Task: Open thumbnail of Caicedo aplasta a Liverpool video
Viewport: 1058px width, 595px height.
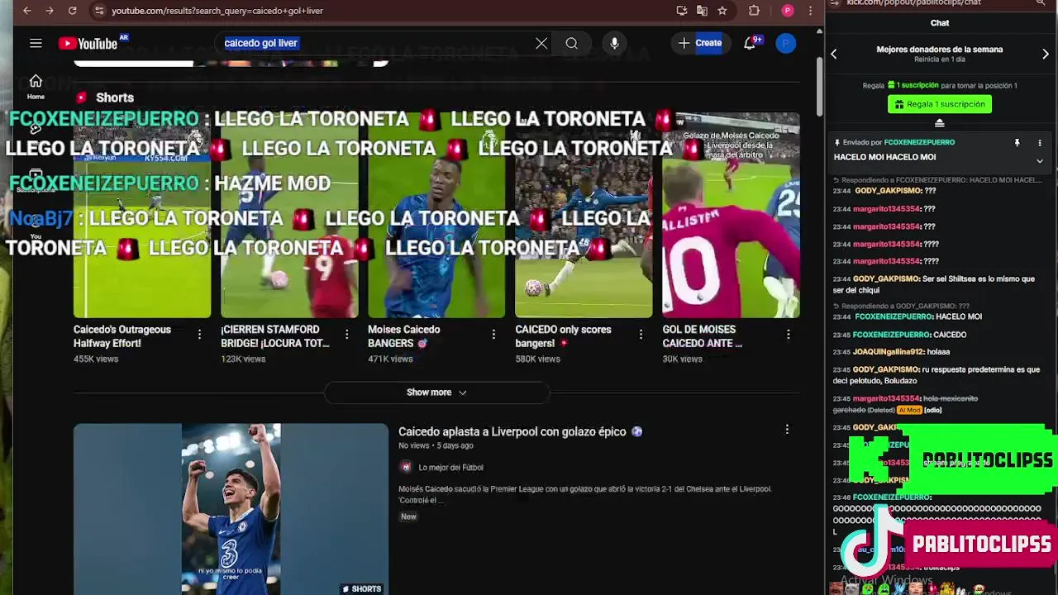Action: [x=231, y=509]
